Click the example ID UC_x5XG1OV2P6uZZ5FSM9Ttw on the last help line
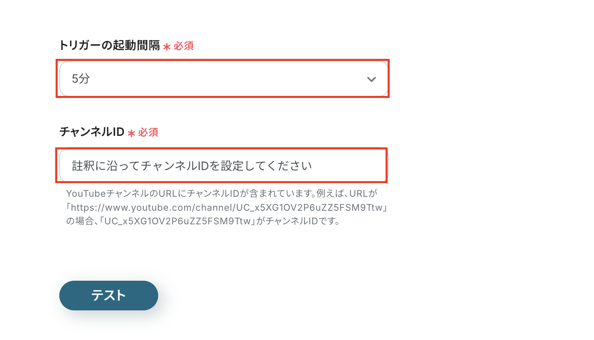Image resolution: width=594 pixels, height=340 pixels. pyautogui.click(x=178, y=221)
